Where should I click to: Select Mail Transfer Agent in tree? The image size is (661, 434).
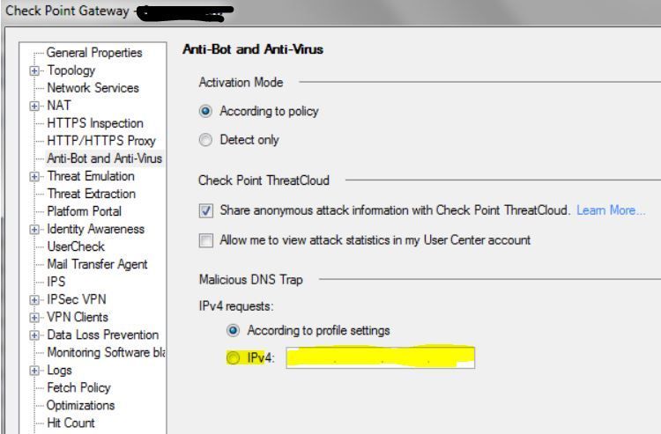click(97, 264)
